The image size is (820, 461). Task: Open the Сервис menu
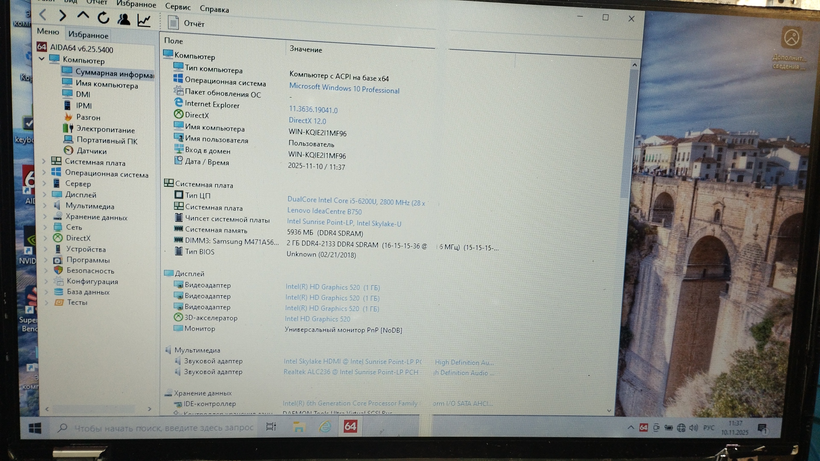178,7
